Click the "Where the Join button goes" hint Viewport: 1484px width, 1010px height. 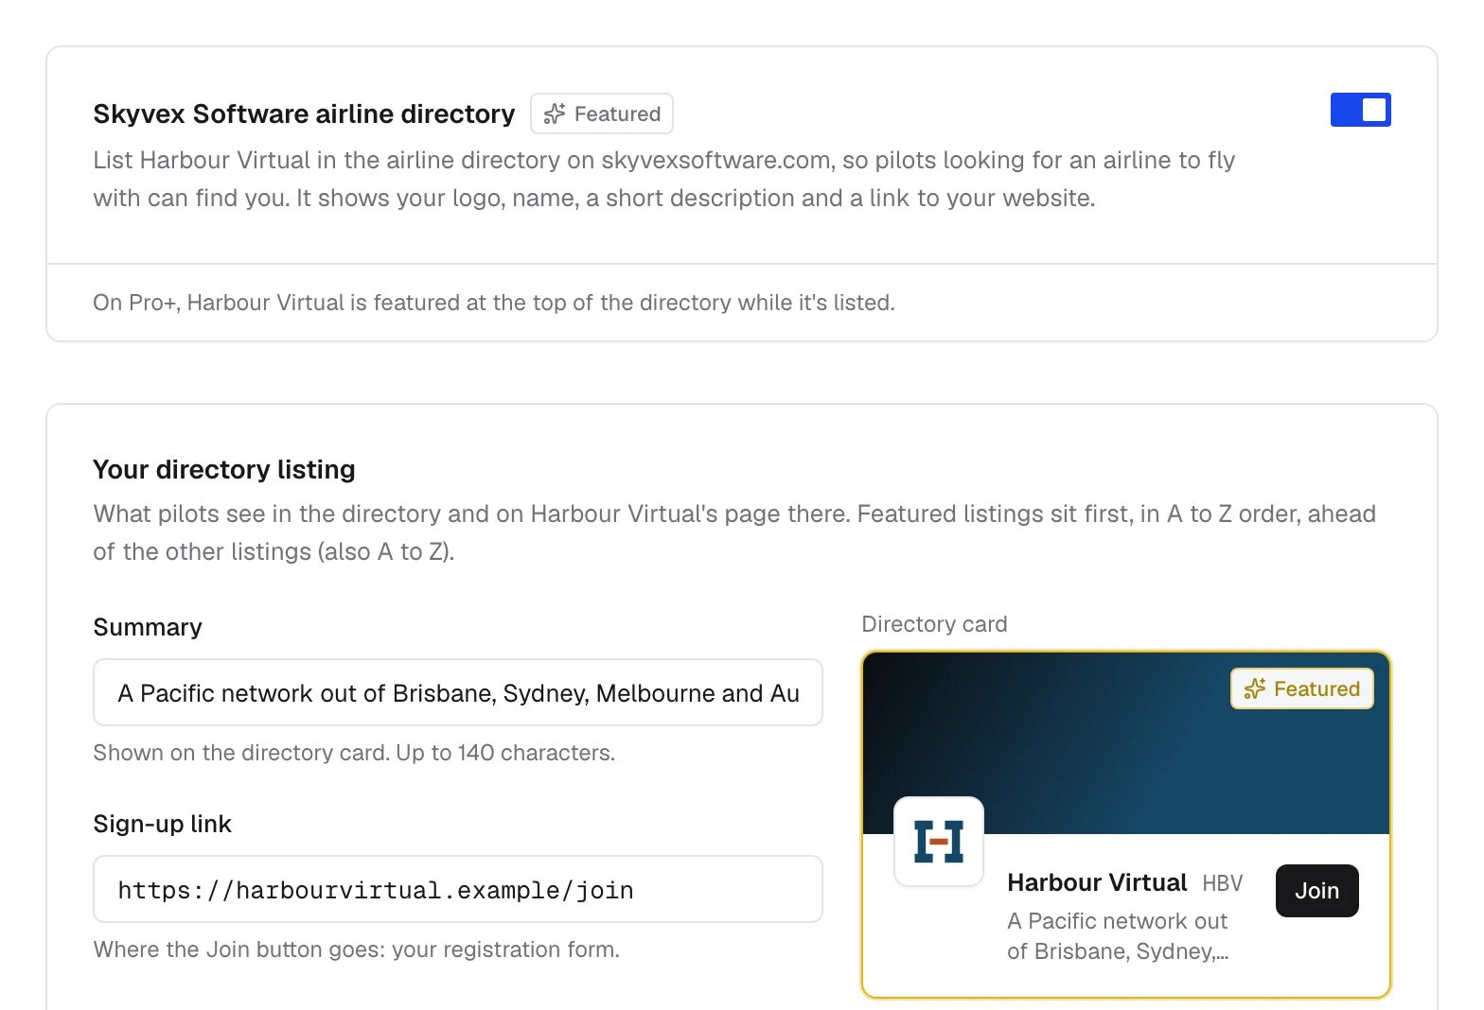pyautogui.click(x=356, y=949)
